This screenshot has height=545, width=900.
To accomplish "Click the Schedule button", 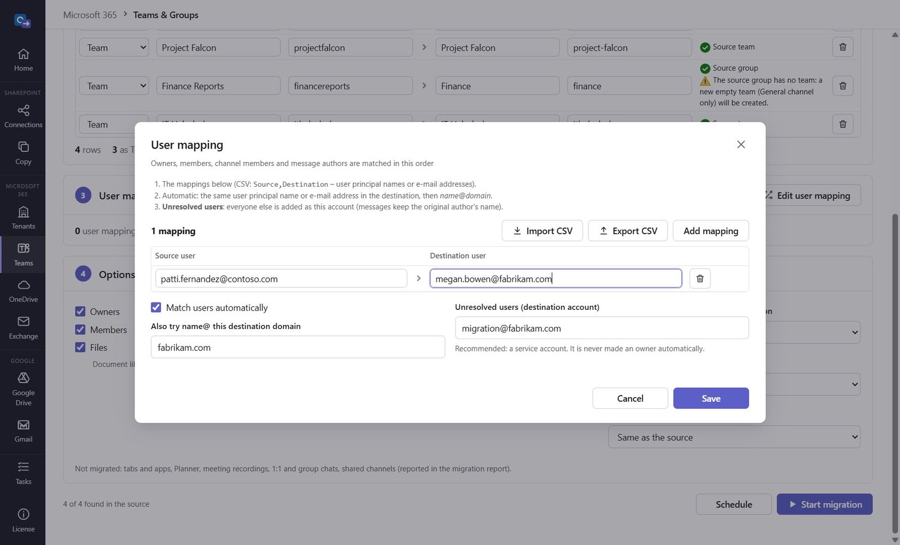I will 733,505.
